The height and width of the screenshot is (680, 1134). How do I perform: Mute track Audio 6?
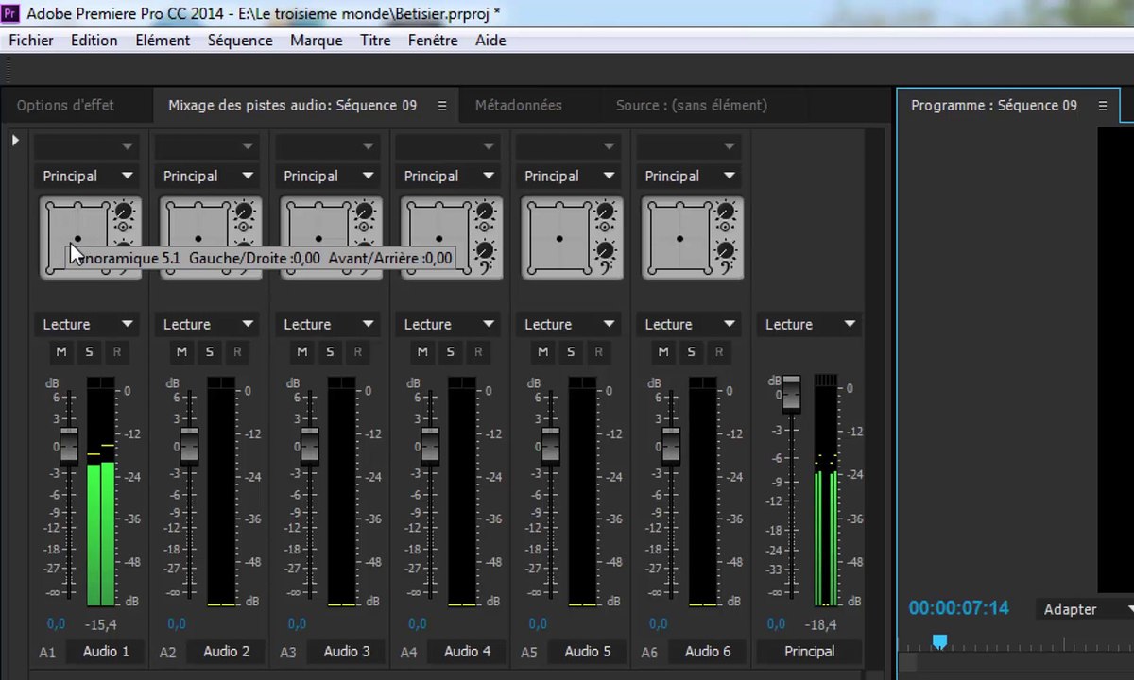coord(663,352)
